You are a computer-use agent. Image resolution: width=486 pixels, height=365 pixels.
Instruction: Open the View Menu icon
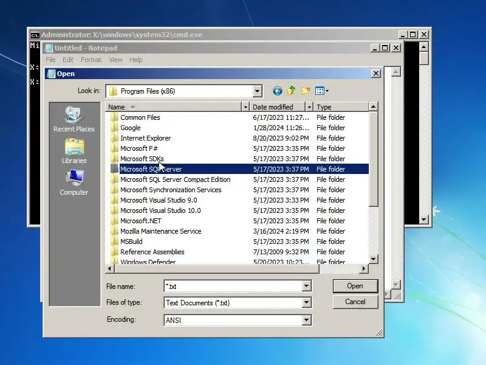[x=322, y=91]
